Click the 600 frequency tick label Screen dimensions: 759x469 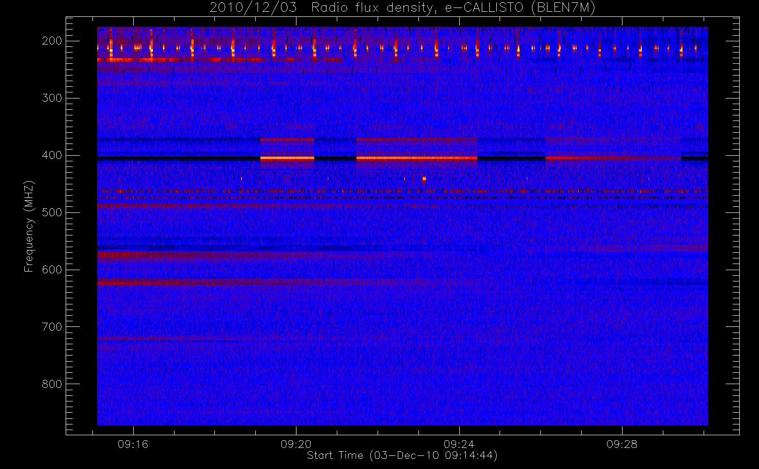pyautogui.click(x=52, y=270)
